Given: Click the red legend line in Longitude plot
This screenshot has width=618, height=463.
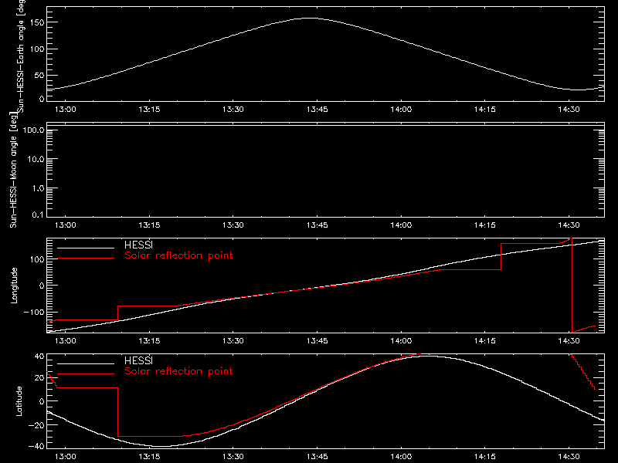Looking at the screenshot, I should [x=86, y=259].
